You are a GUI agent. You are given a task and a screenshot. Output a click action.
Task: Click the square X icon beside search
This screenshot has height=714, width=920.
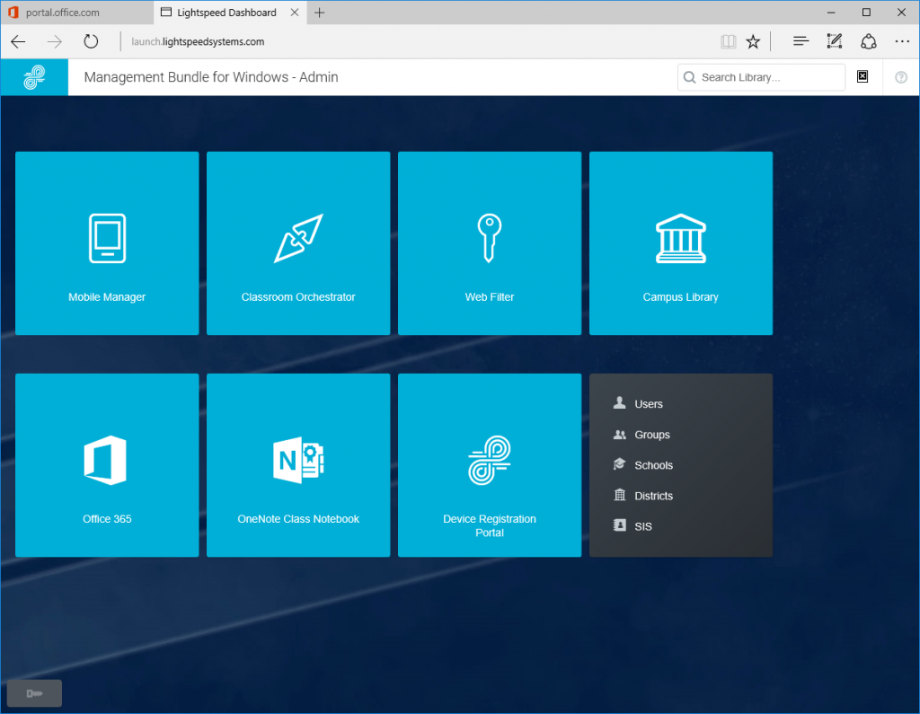[x=862, y=76]
